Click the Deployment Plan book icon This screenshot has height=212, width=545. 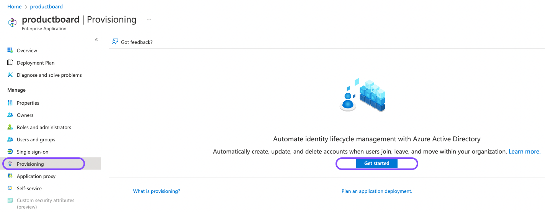(x=10, y=63)
